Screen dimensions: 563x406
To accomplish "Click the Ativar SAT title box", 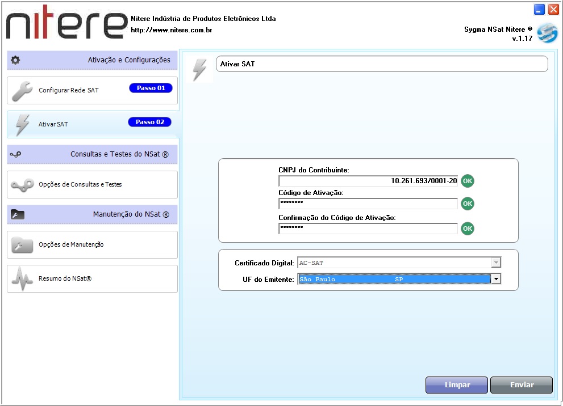I will [x=382, y=64].
